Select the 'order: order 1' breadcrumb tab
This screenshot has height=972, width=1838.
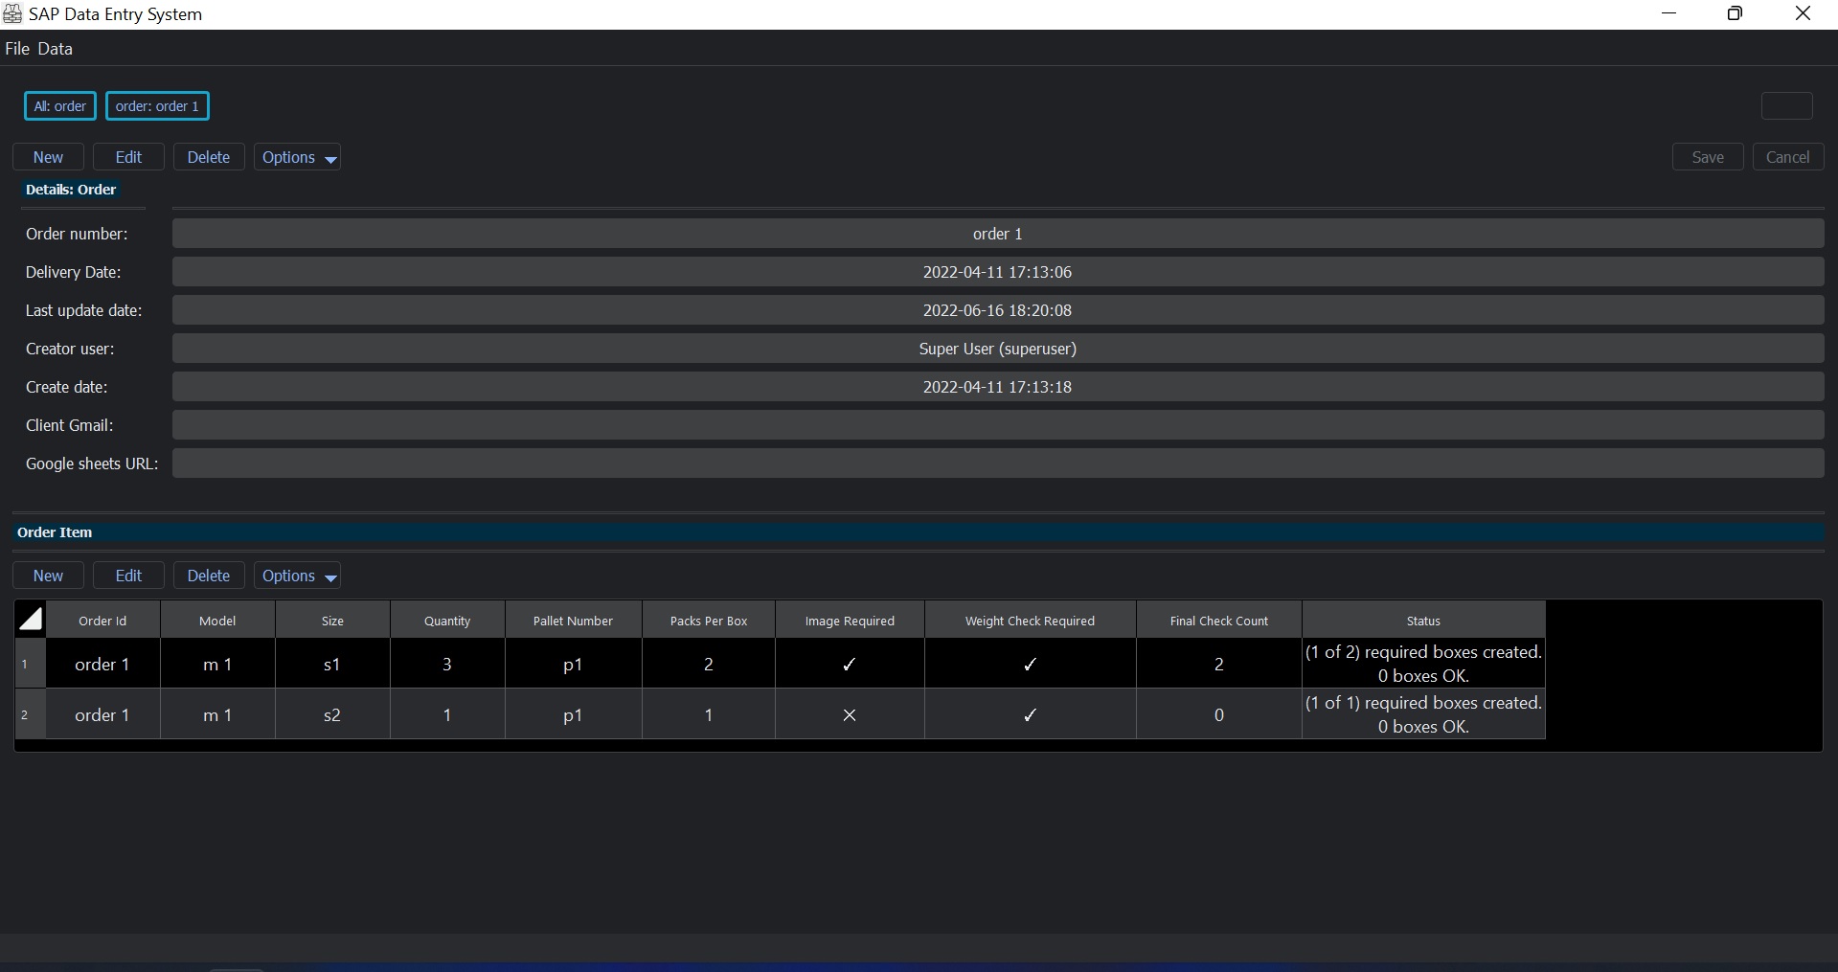[157, 106]
